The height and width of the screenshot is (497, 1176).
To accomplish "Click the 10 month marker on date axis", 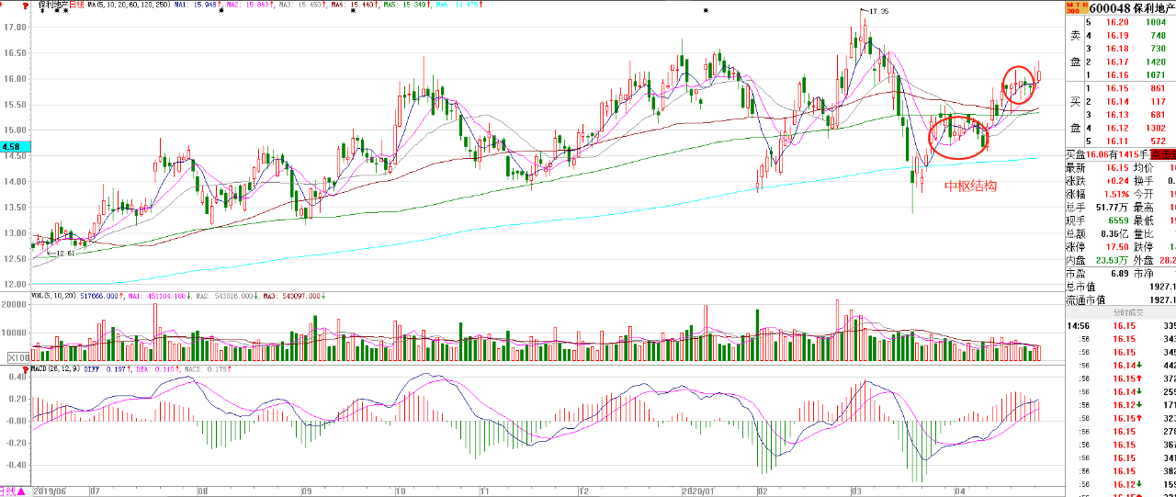I will point(401,491).
